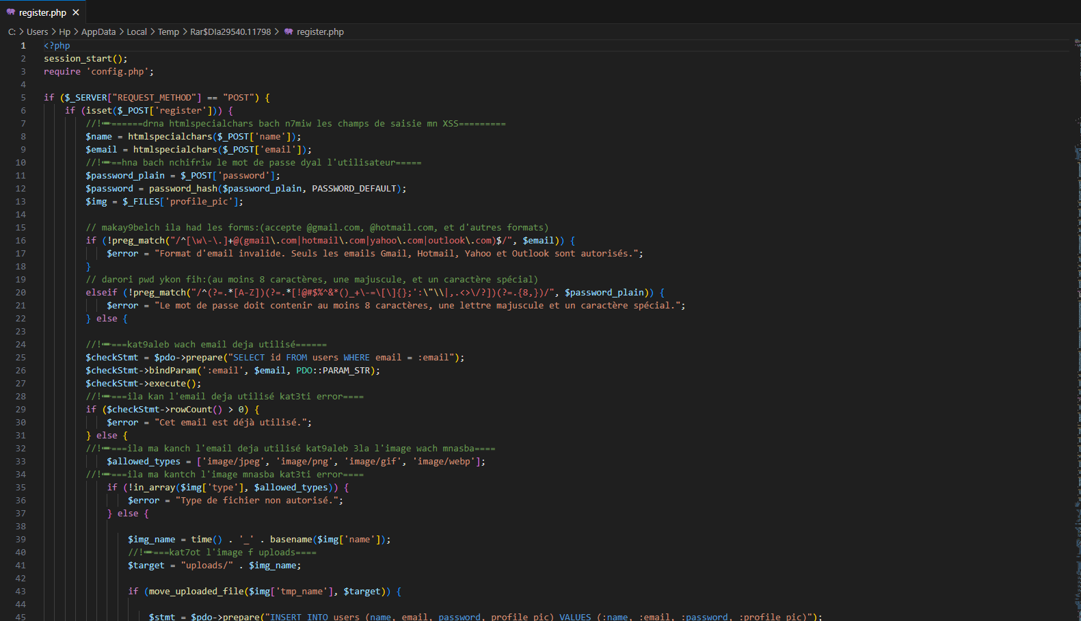Click the makay9belch comment on line 15
Image resolution: width=1081 pixels, height=621 pixels.
coord(317,228)
